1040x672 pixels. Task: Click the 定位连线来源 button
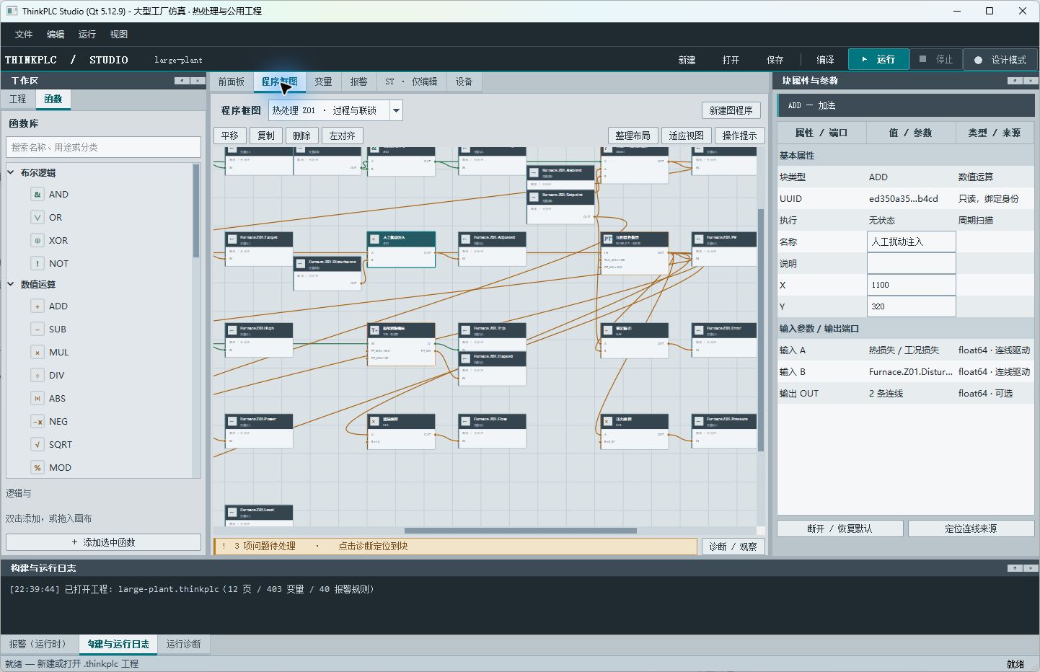[971, 529]
